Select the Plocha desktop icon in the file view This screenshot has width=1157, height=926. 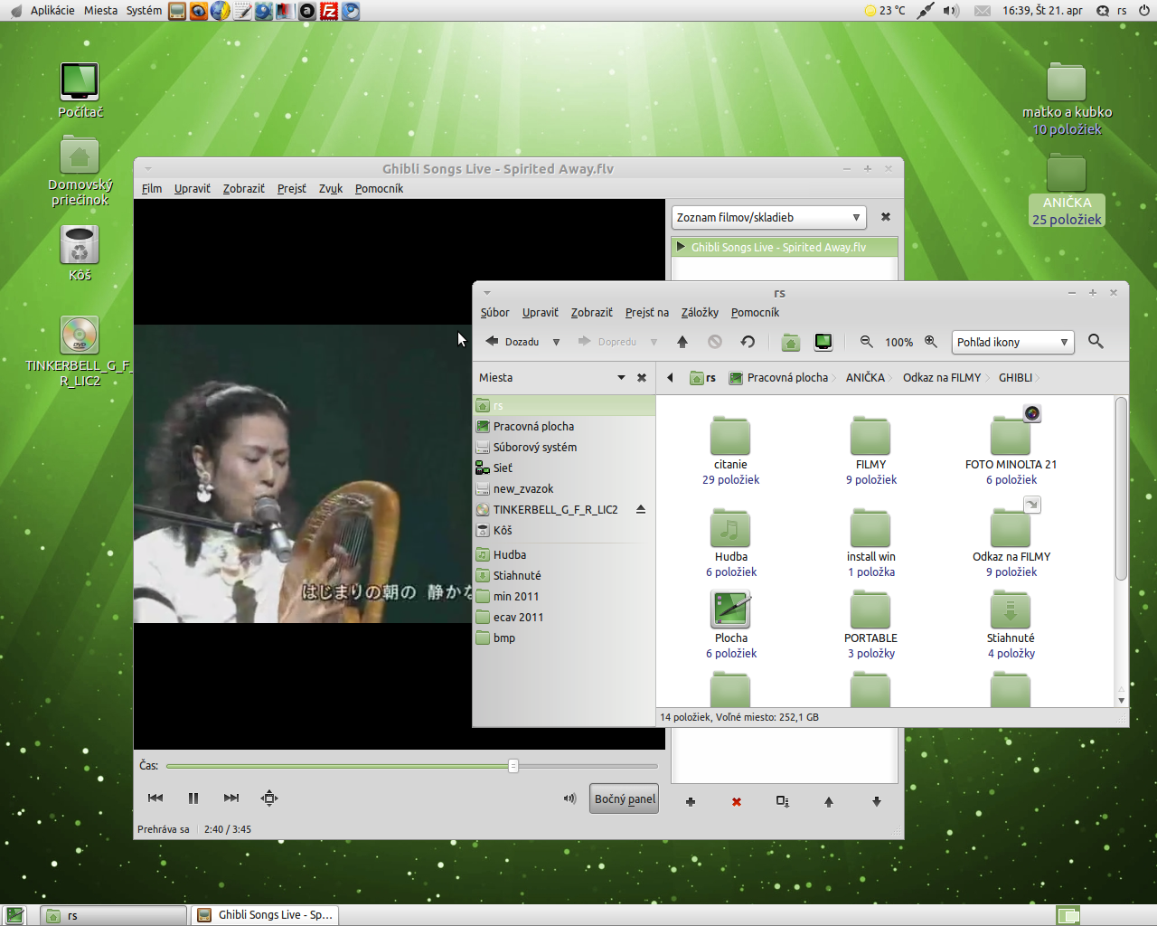(x=730, y=609)
